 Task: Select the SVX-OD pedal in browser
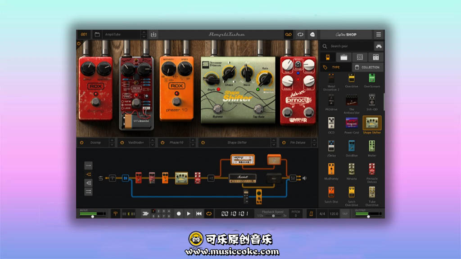pos(372,103)
